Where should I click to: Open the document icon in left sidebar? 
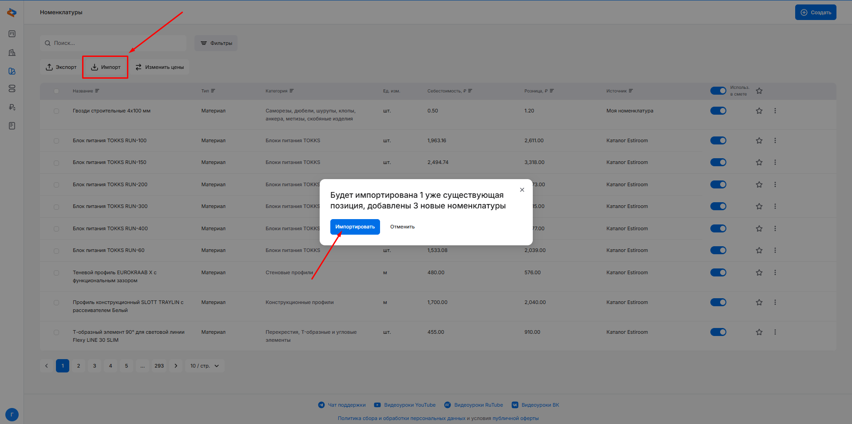click(12, 126)
